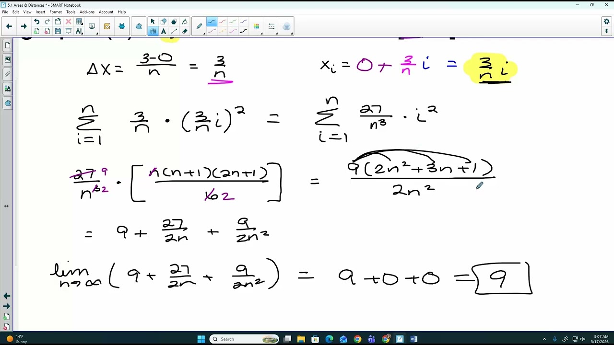Delete selection with the red X icon
This screenshot has height=345, width=614.
click(x=68, y=22)
